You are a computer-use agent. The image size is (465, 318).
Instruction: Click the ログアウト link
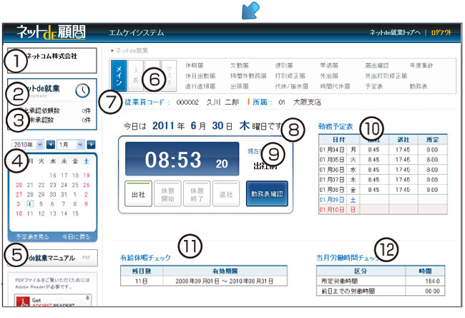441,32
